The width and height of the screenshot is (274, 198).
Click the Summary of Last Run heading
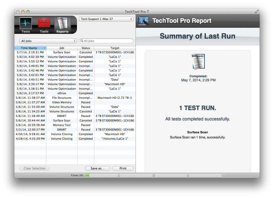(198, 36)
